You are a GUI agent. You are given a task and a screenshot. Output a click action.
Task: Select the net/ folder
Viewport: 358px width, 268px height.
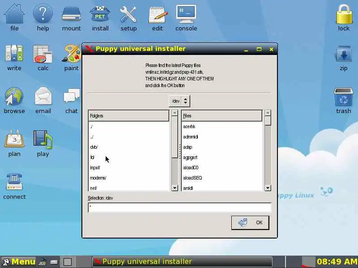tap(128, 188)
